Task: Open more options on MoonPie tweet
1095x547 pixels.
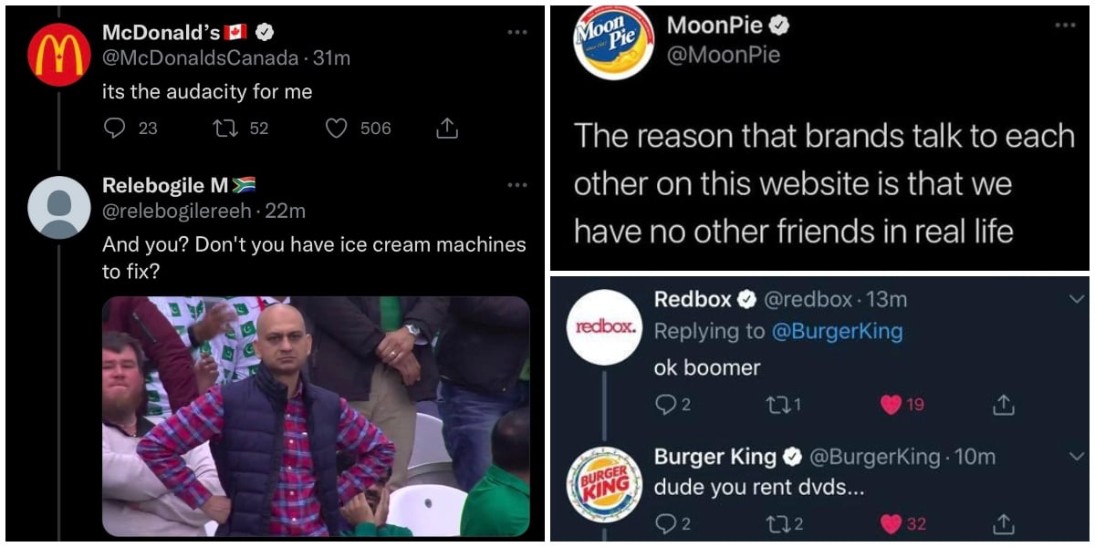Action: [1065, 26]
